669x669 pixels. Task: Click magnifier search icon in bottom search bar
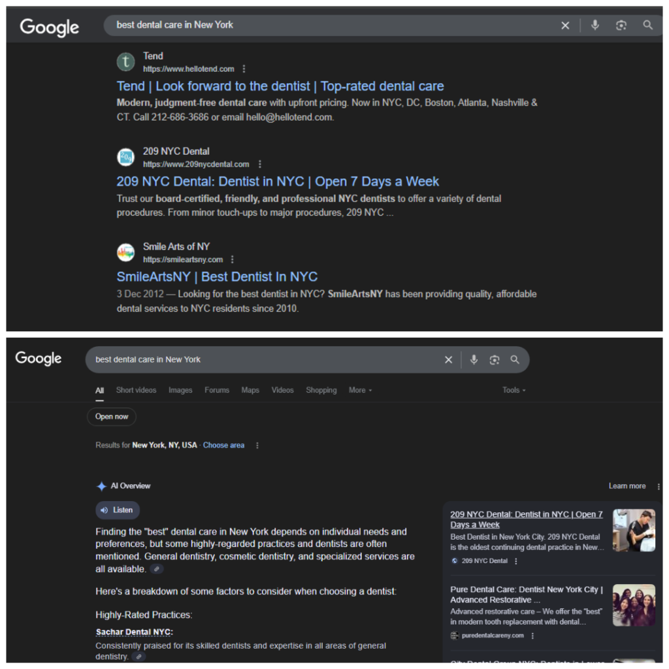coord(515,360)
